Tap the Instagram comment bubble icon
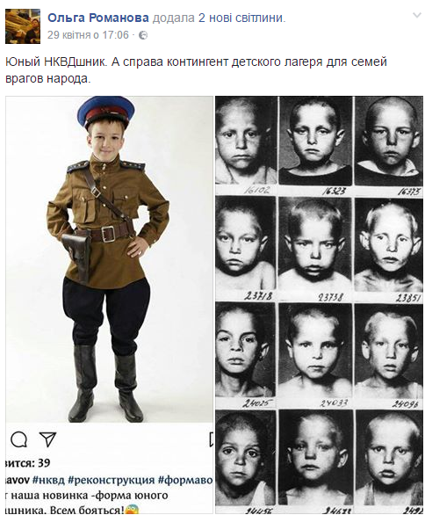Viewport: 425px width, 515px height. (19, 439)
